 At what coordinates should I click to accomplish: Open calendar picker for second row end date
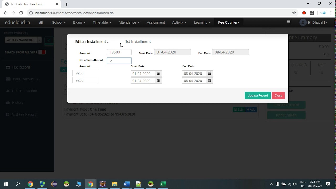[x=210, y=81]
